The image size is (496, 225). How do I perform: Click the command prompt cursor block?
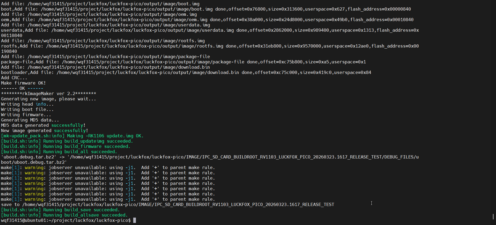pos(134,220)
